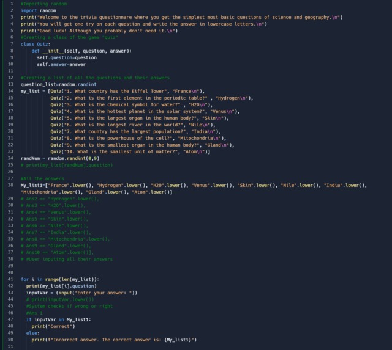Click the 'powerhouse of the cell' question
The image size is (392, 350).
(x=118, y=139)
